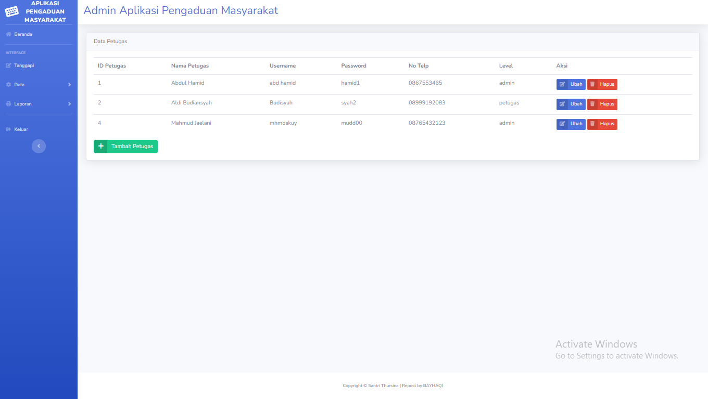Click edit icon in Aldi Budiansyah row
The height and width of the screenshot is (399, 708).
[x=562, y=104]
